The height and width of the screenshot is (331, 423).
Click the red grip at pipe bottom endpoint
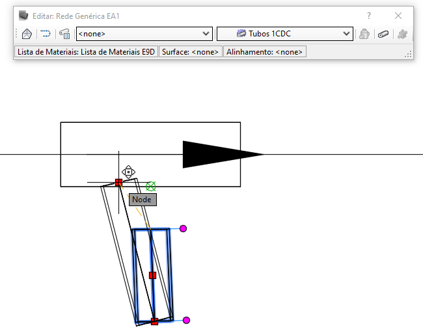pyautogui.click(x=154, y=321)
